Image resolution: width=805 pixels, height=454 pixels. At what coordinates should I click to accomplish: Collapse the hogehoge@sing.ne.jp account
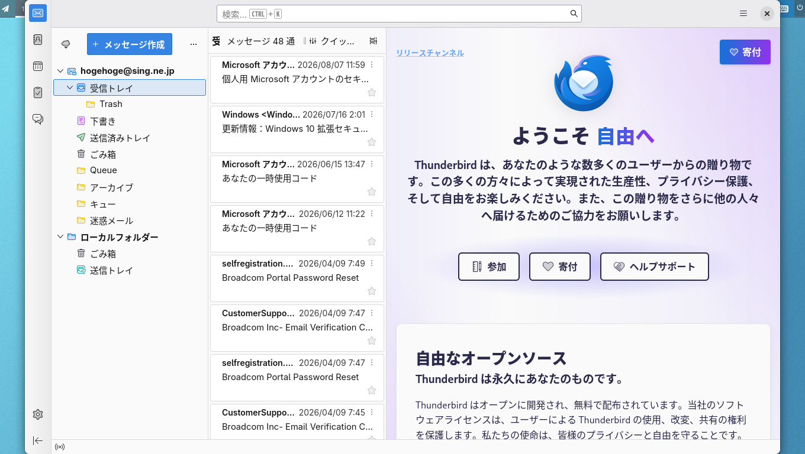click(x=60, y=71)
